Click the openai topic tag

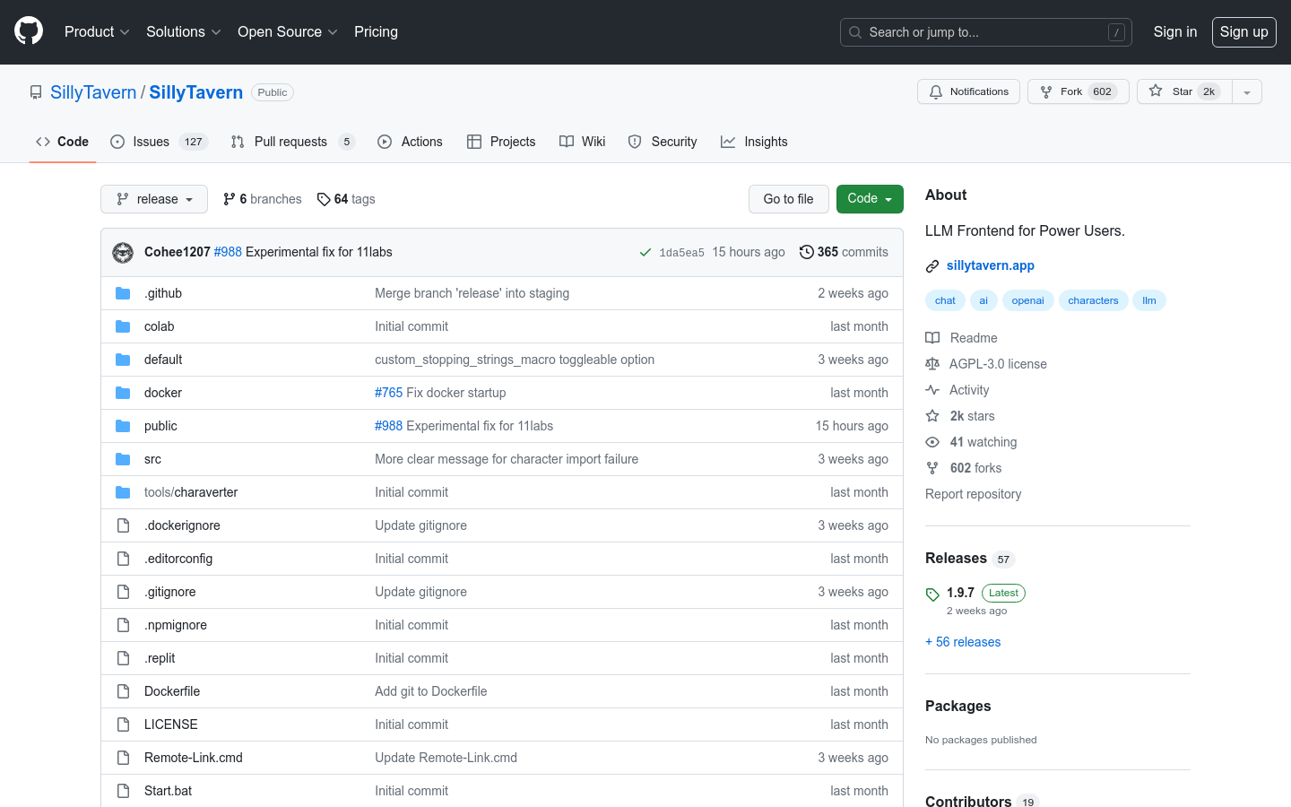point(1027,300)
